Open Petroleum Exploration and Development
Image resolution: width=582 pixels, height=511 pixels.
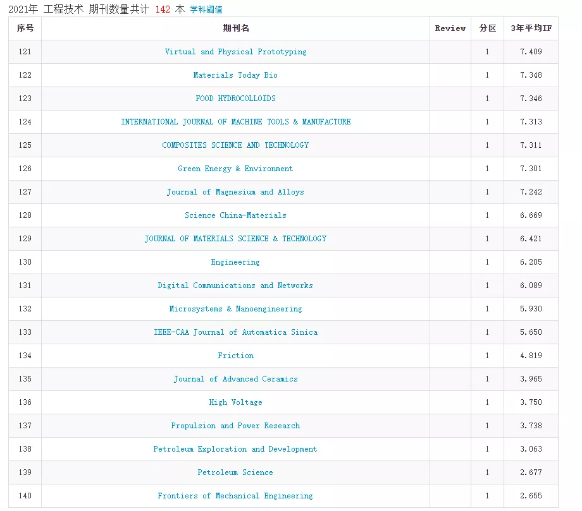click(235, 449)
